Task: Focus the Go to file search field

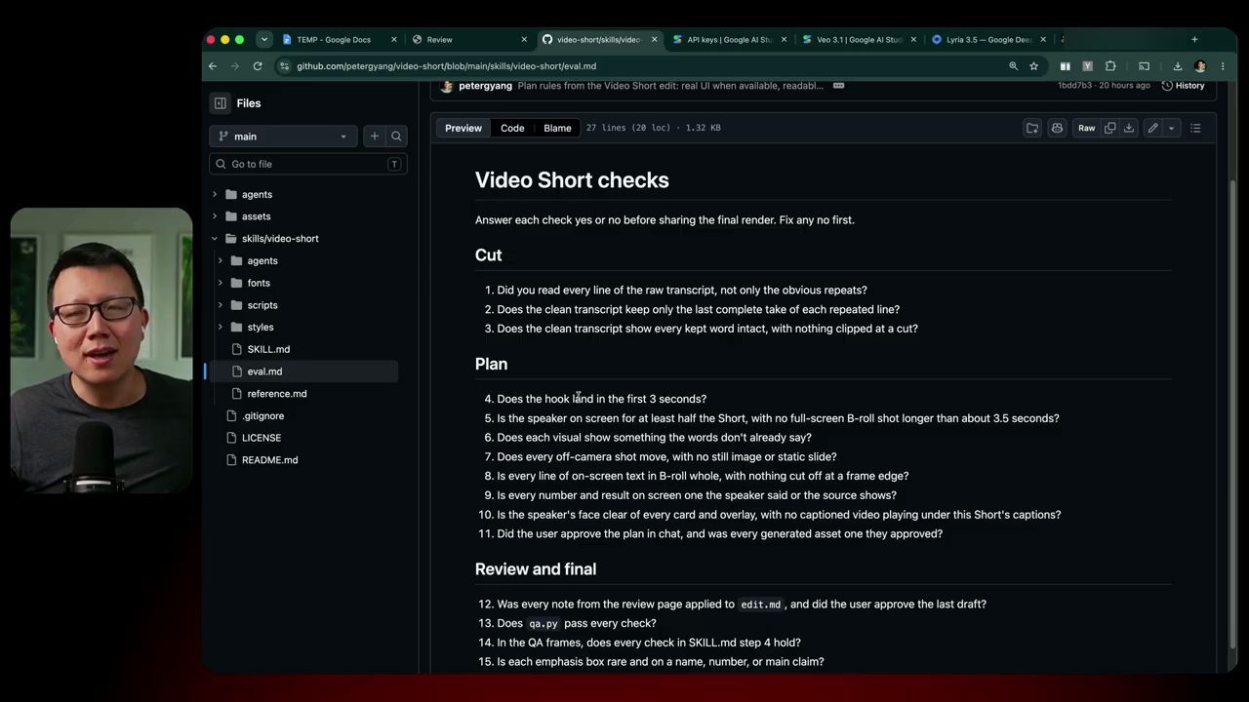Action: [x=307, y=164]
